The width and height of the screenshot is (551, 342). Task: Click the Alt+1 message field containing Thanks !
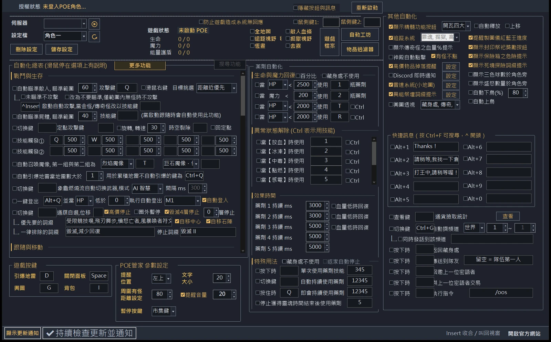click(x=436, y=147)
